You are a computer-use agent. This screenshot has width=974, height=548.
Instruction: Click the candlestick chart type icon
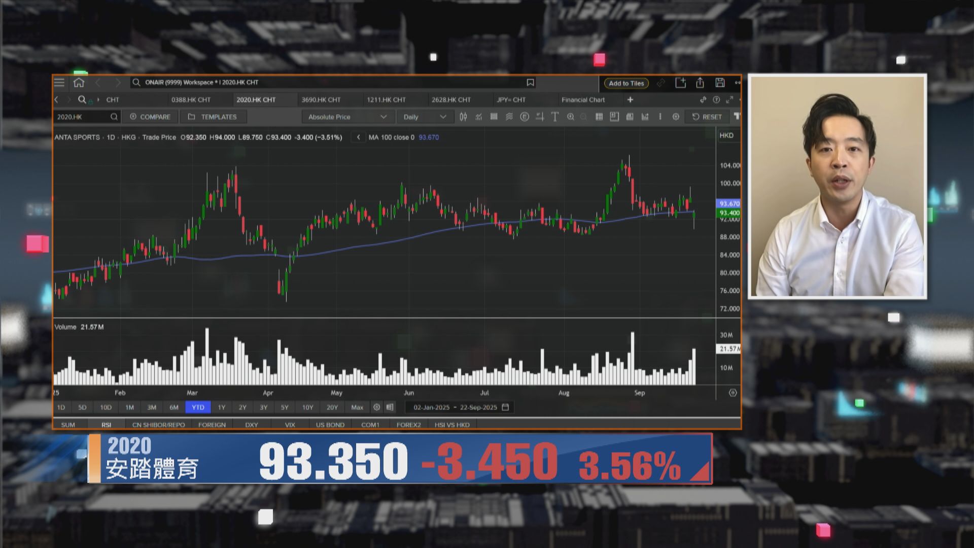click(x=463, y=117)
